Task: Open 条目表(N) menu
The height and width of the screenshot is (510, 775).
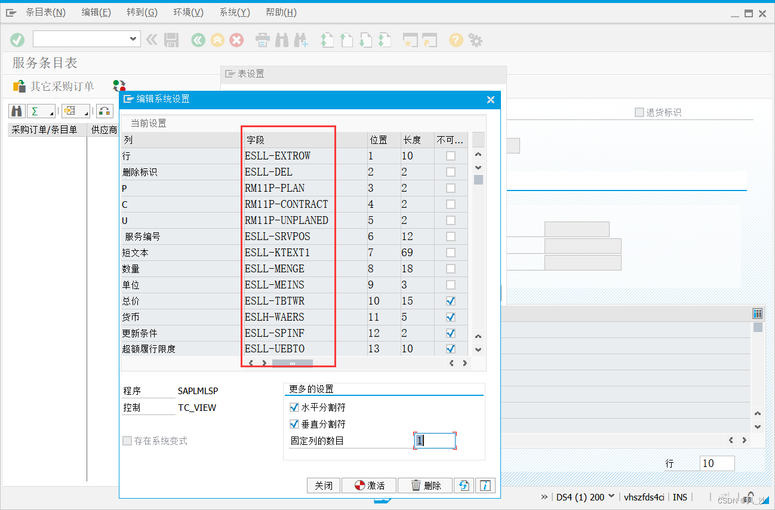Action: (45, 13)
